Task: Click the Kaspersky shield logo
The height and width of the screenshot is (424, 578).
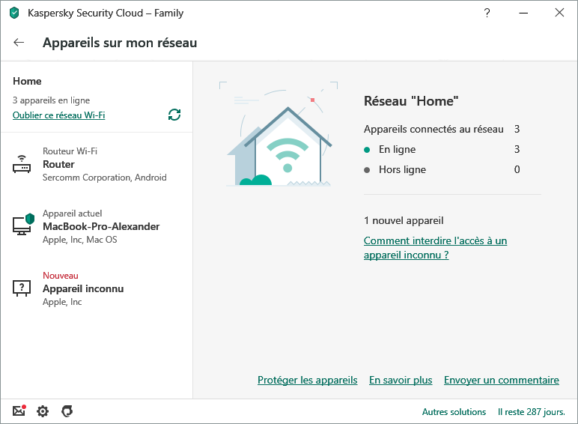Action: pos(14,13)
